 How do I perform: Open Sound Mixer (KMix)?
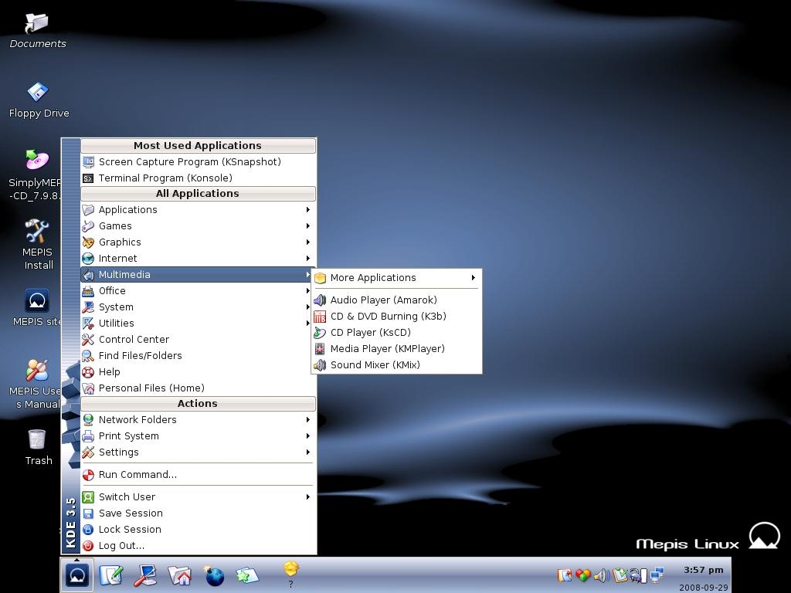[396, 364]
